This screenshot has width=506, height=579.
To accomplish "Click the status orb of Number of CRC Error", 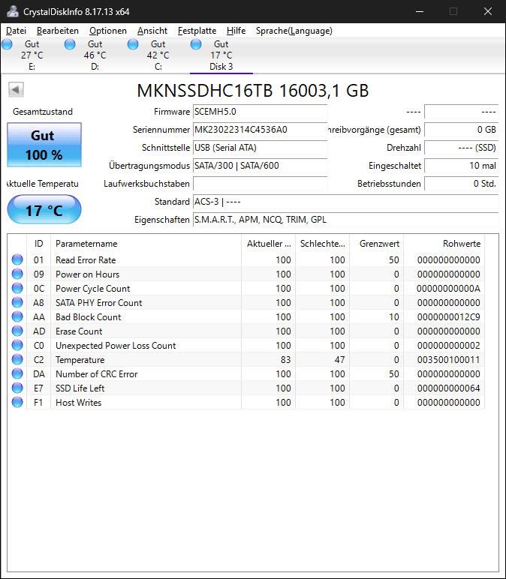I will 17,373.
